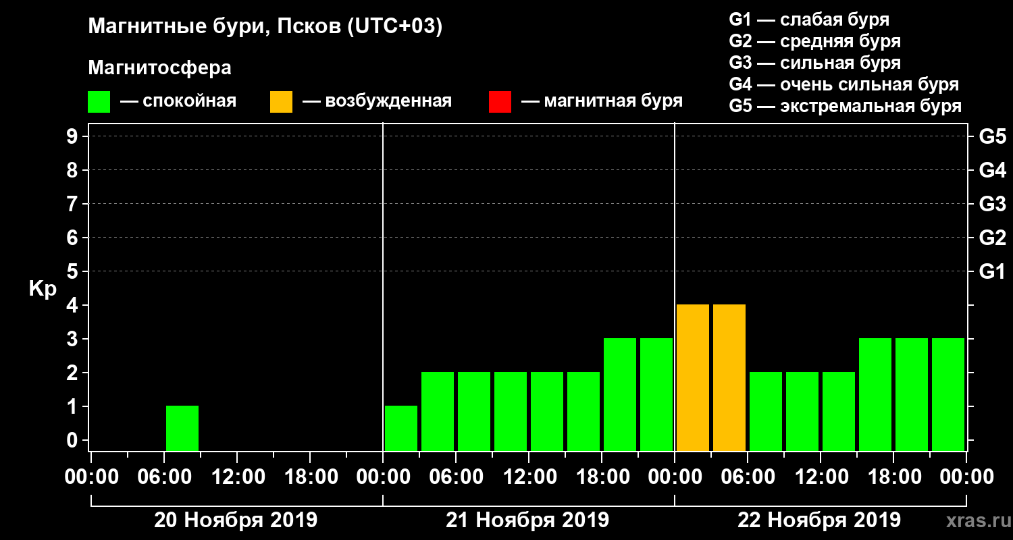This screenshot has height=540, width=1013.
Task: Click the green 'спокойная' legend swatch
Action: (x=99, y=102)
